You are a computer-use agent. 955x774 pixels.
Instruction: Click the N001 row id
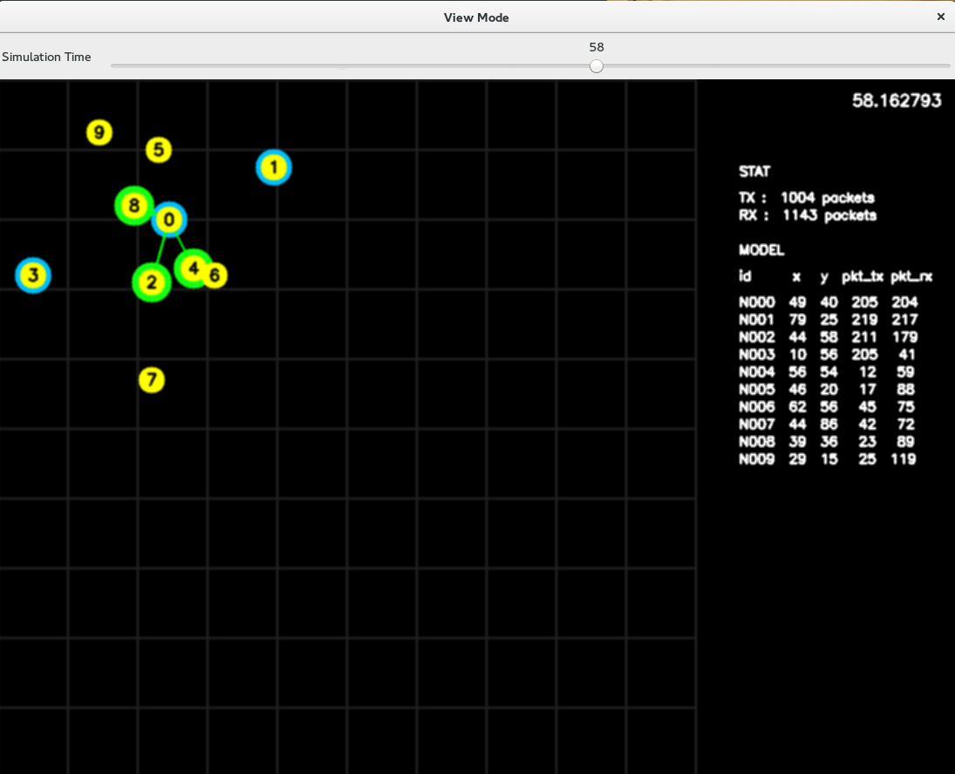tap(756, 320)
